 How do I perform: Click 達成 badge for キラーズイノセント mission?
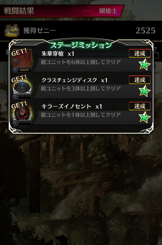point(140,106)
